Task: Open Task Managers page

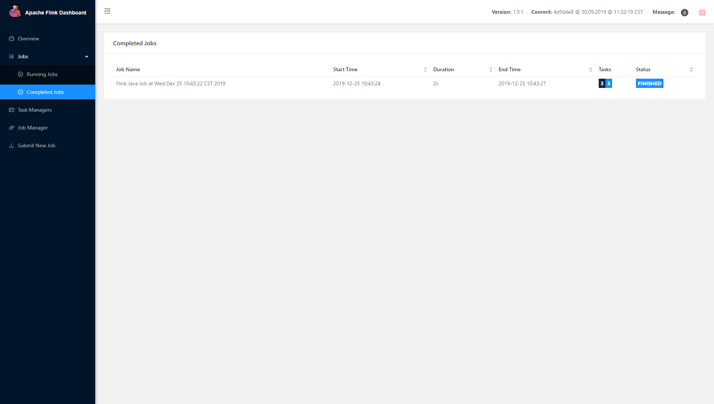Action: pyautogui.click(x=35, y=110)
